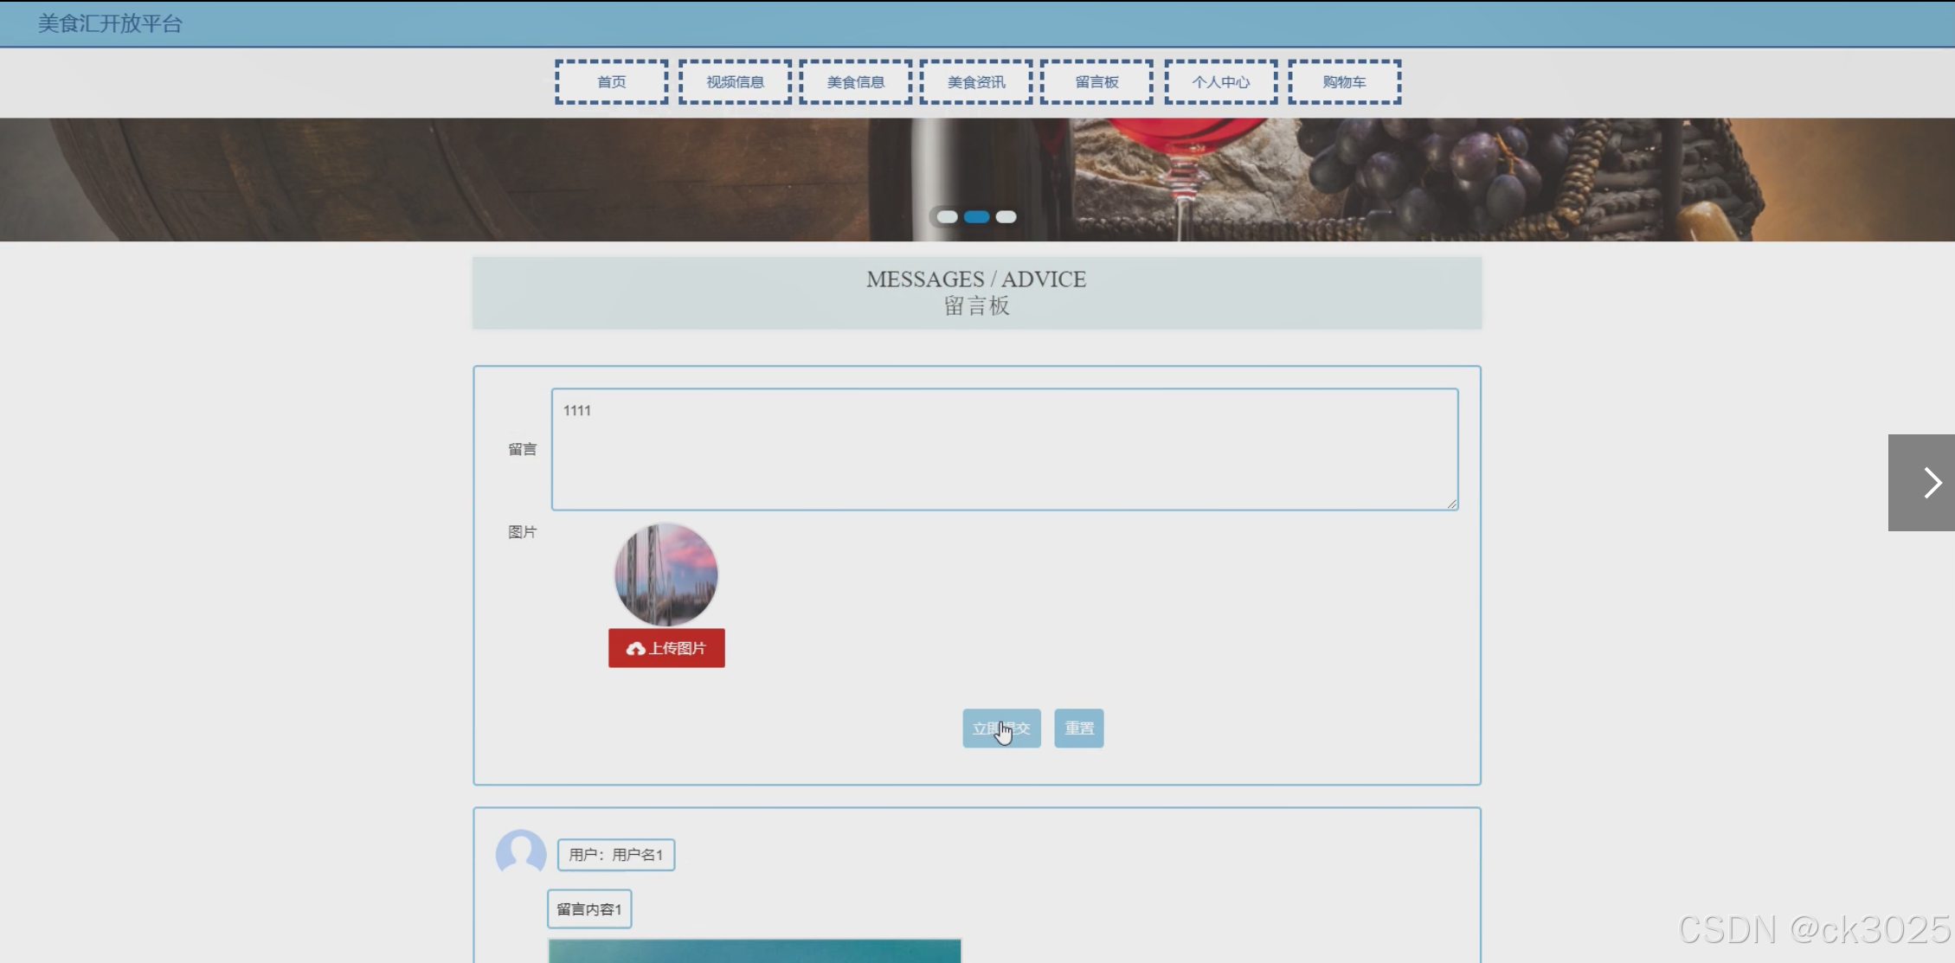Screen dimensions: 1955x963
Task: Click the 重置 reset button
Action: 1078,729
